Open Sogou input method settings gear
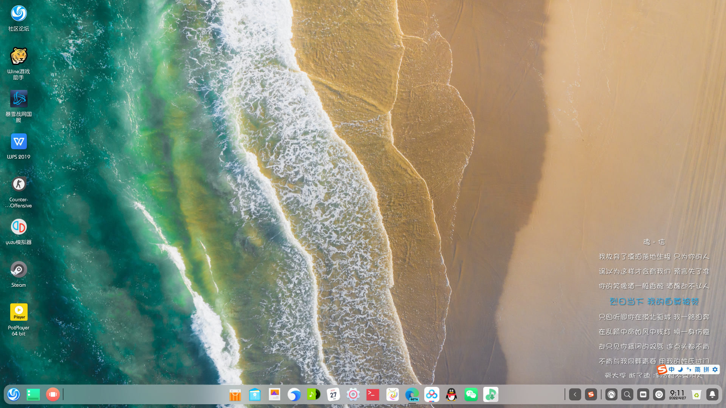This screenshot has width=726, height=408. [715, 369]
